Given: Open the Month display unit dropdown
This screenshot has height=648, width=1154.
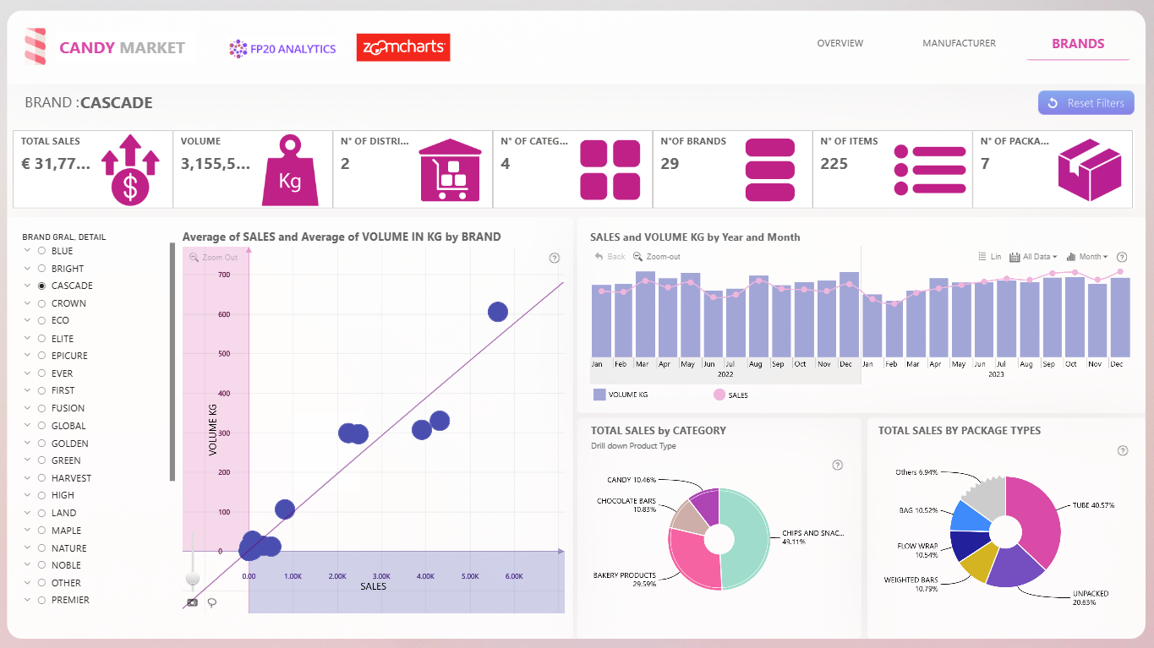Looking at the screenshot, I should (1088, 257).
